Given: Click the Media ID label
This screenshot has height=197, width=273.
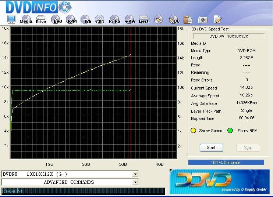Looking at the screenshot, I should point(198,43).
